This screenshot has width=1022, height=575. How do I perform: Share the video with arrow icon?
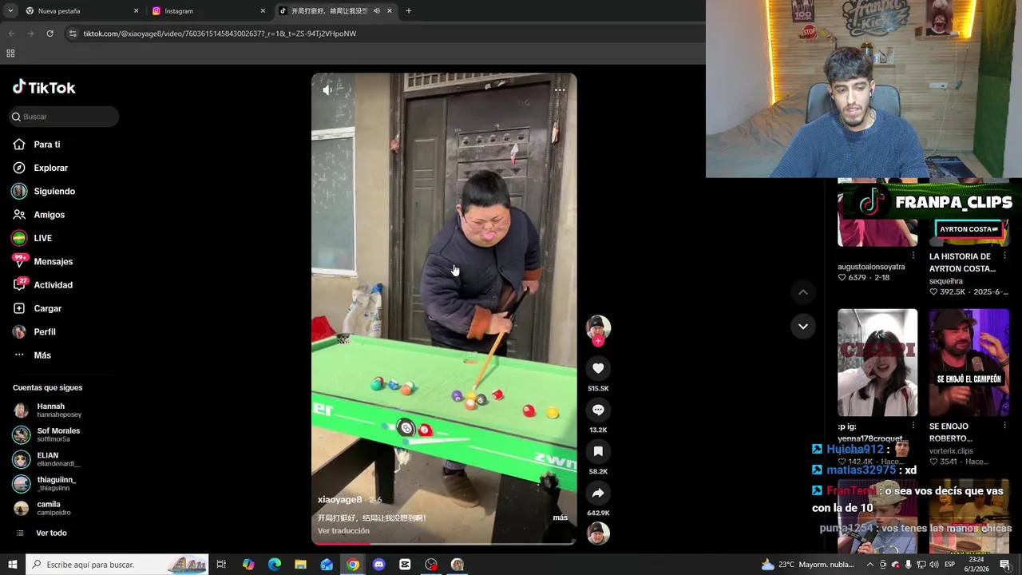click(598, 493)
